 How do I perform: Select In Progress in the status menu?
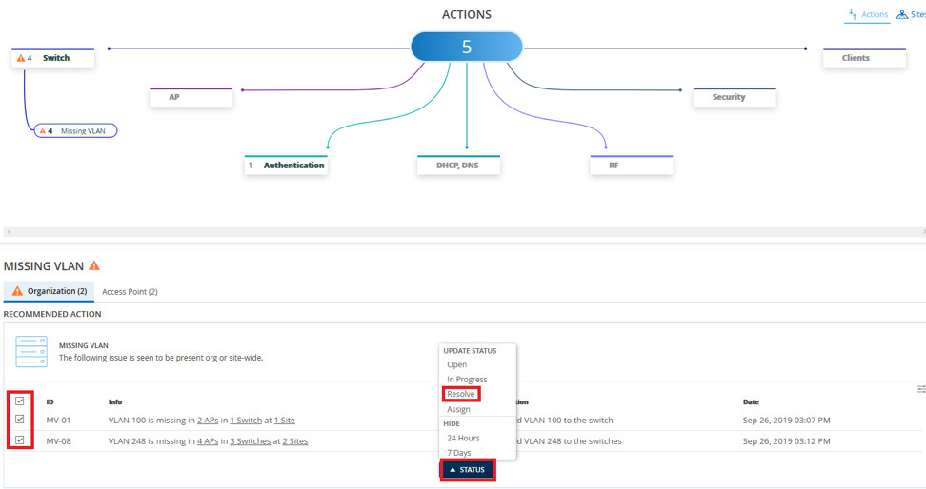pyautogui.click(x=467, y=380)
